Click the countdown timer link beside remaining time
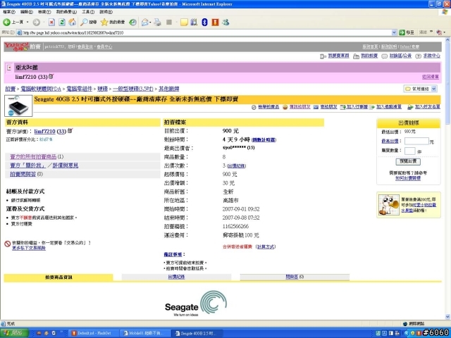 coord(264,140)
